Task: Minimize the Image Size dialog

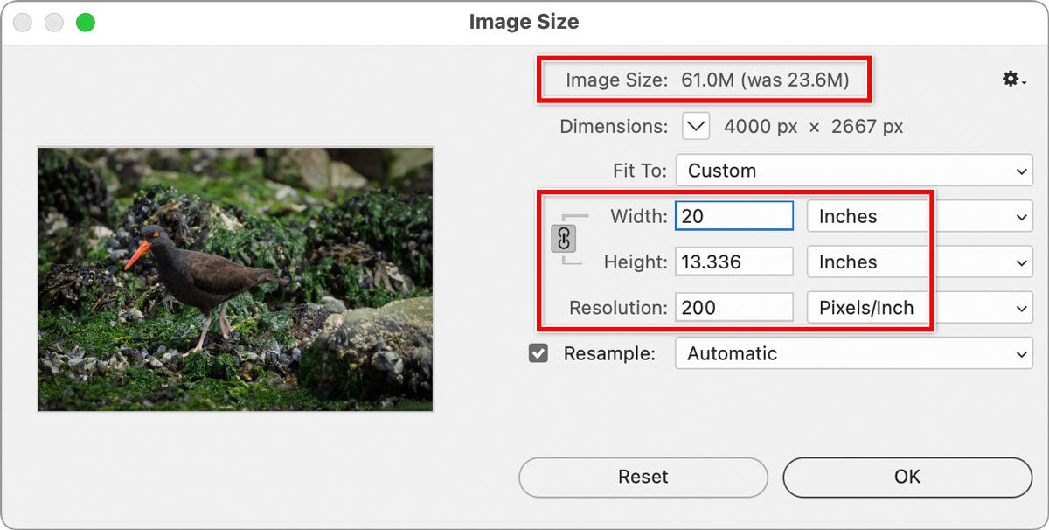Action: point(53,22)
